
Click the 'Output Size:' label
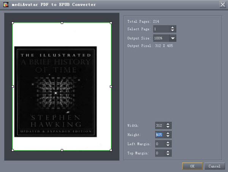(x=139, y=38)
